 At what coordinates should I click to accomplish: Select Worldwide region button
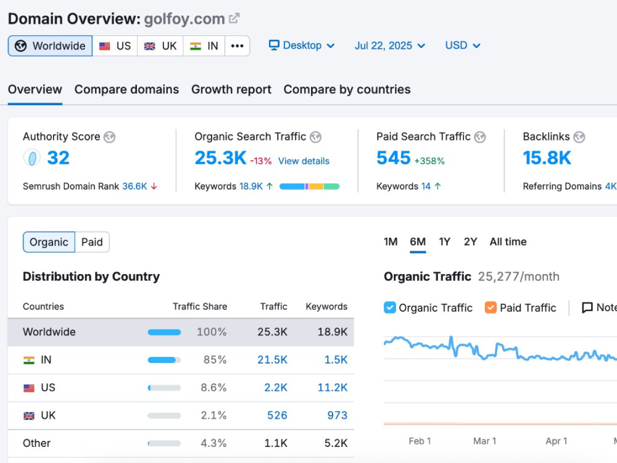point(51,46)
